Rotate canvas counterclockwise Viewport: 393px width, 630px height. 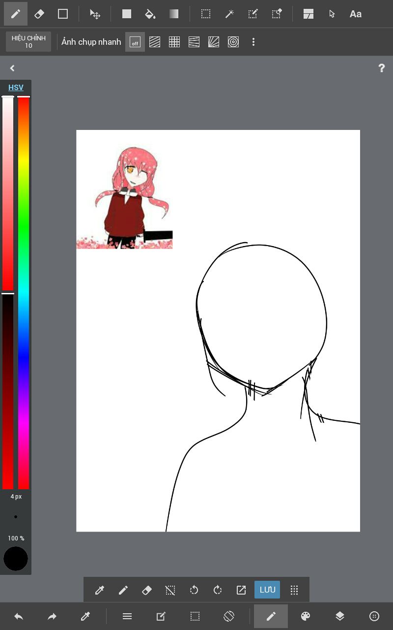(x=194, y=590)
